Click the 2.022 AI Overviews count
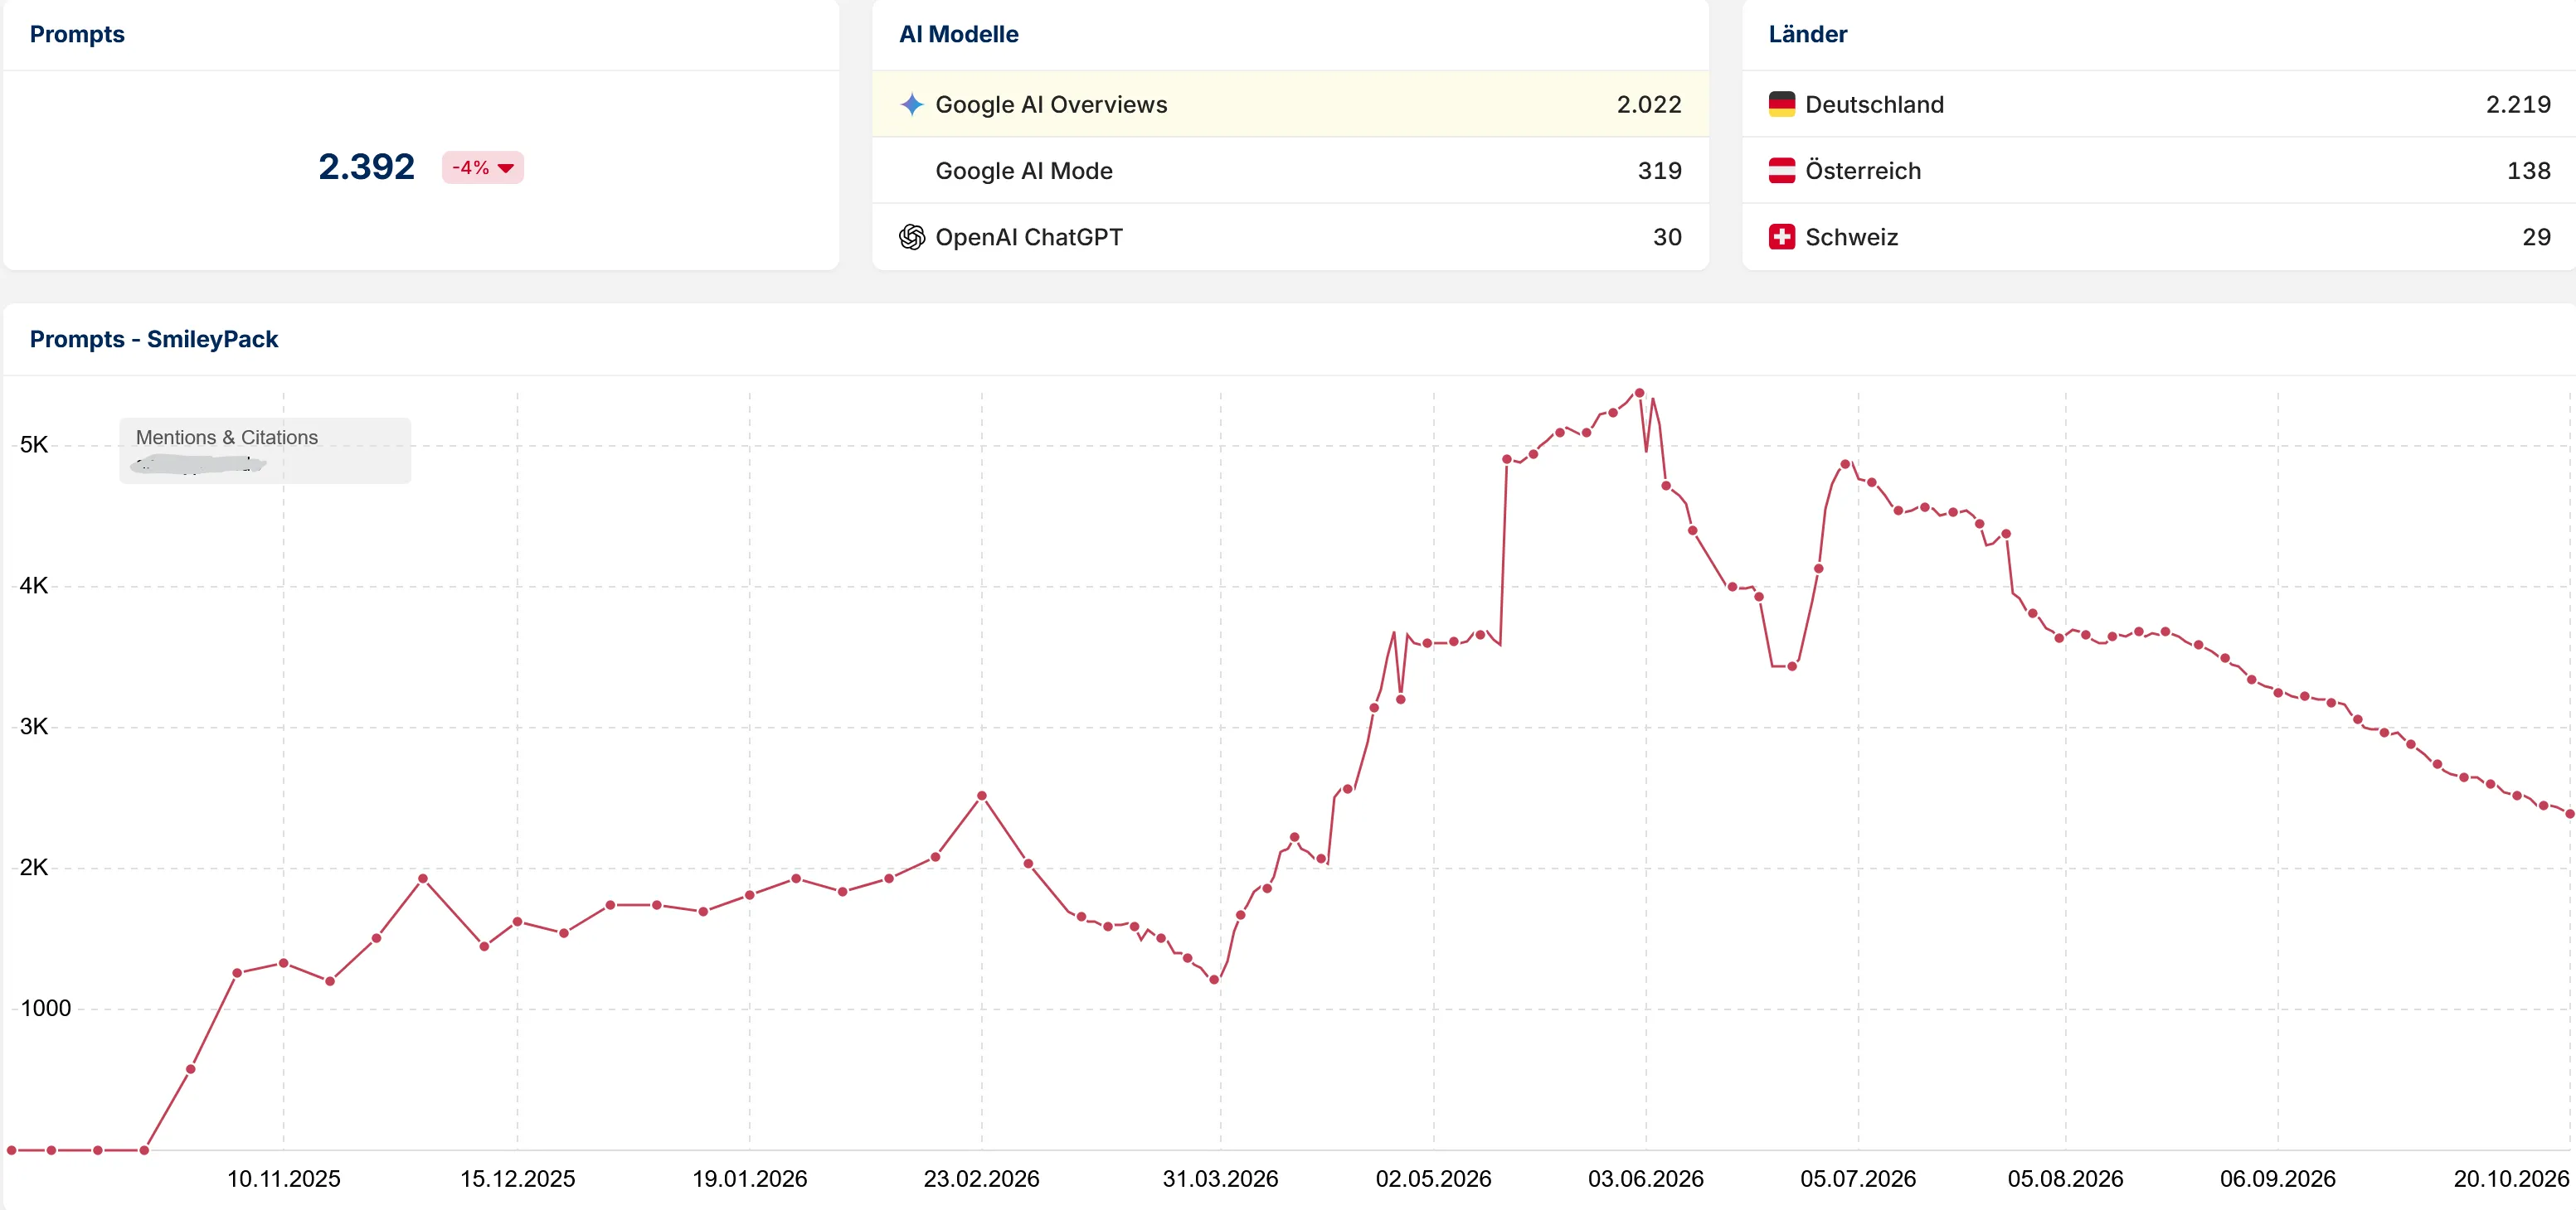The height and width of the screenshot is (1210, 2576). click(x=1649, y=104)
